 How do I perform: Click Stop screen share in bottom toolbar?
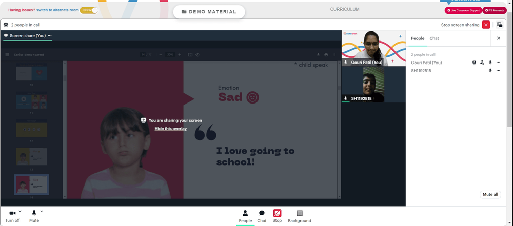277,216
